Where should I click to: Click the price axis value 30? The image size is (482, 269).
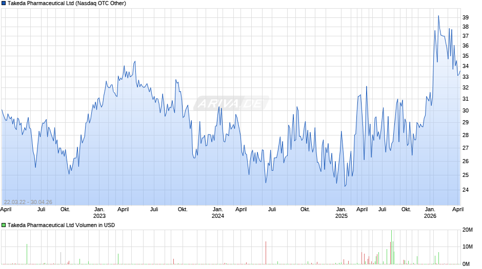pyautogui.click(x=466, y=110)
